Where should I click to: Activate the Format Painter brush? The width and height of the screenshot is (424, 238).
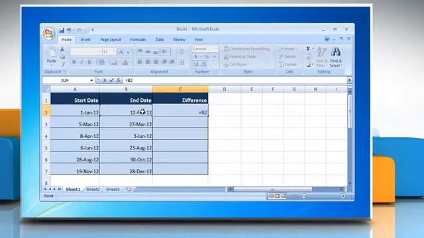pyautogui.click(x=62, y=64)
